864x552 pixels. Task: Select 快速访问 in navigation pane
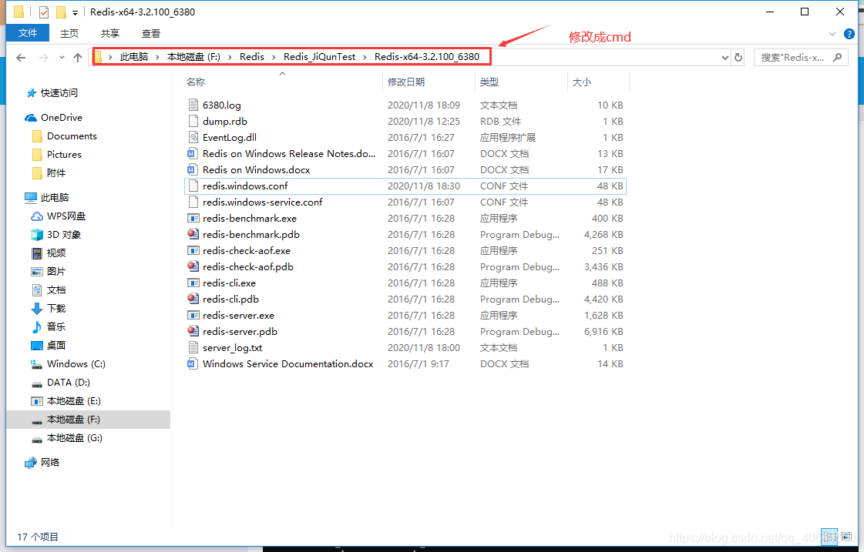pyautogui.click(x=59, y=93)
